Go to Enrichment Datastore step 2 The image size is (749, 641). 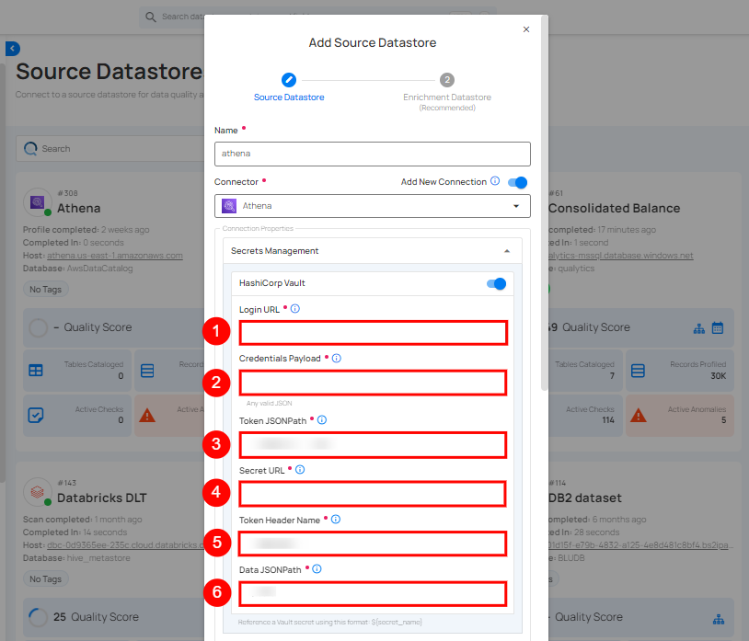446,80
